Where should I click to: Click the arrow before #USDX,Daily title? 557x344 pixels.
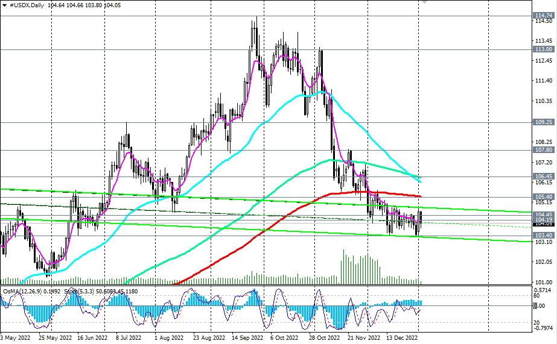click(5, 5)
